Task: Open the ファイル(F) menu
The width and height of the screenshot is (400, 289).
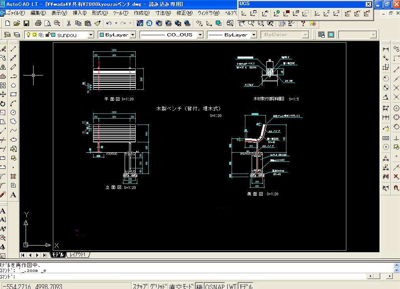Action: pos(17,13)
